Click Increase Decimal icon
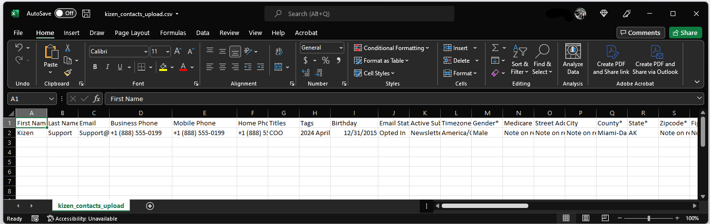This screenshot has width=710, height=224. pos(306,73)
